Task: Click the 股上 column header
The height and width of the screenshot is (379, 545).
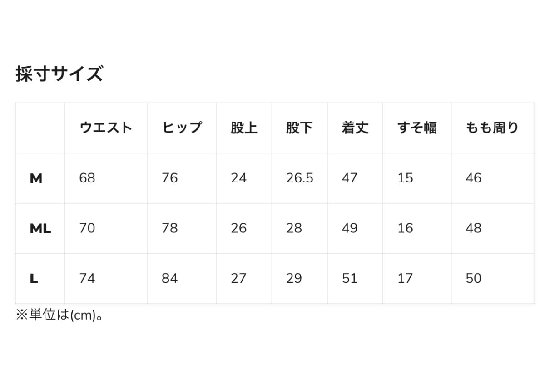Action: [x=244, y=128]
